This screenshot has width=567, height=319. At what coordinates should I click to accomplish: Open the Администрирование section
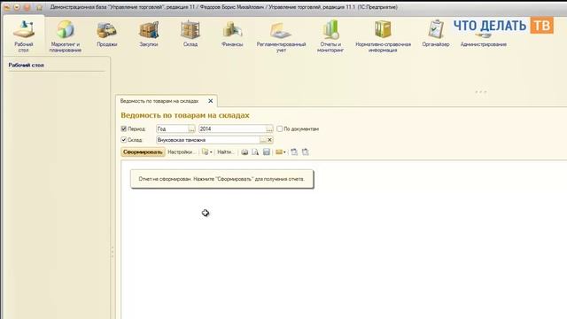click(x=483, y=40)
